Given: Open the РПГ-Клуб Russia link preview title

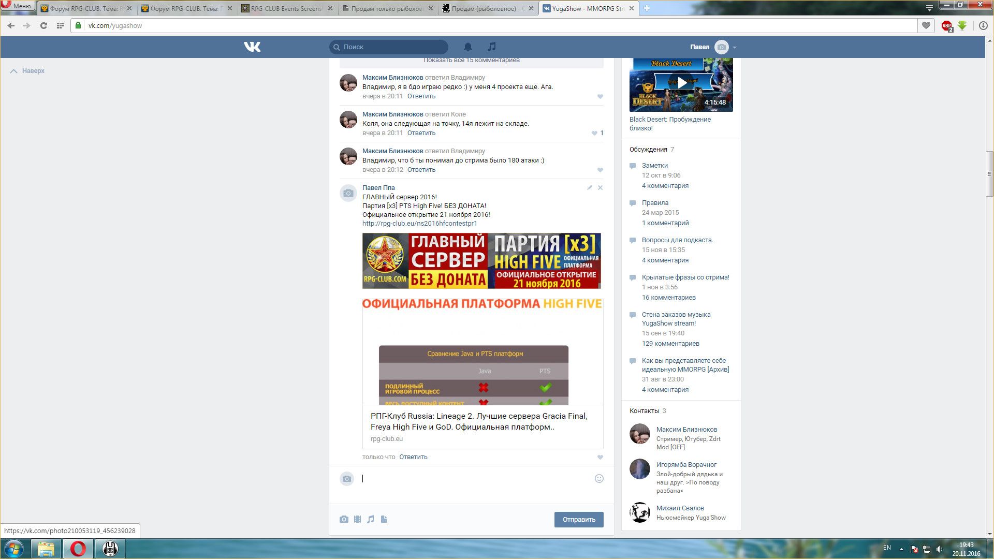Looking at the screenshot, I should (x=479, y=421).
